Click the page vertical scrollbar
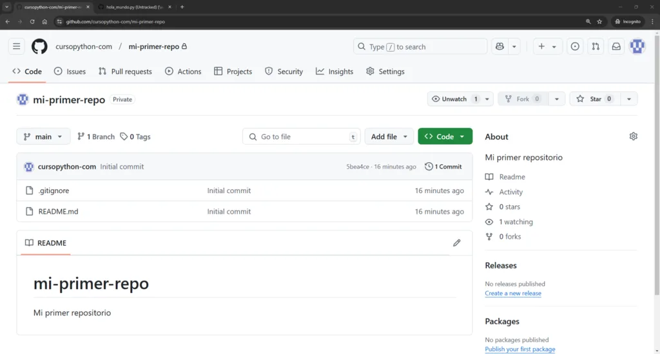The image size is (660, 354). click(657, 164)
